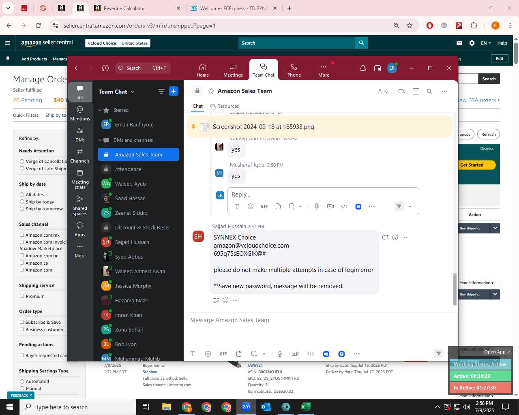Select Ship by today radio button
Screen dimensions: 519x415
point(22,202)
